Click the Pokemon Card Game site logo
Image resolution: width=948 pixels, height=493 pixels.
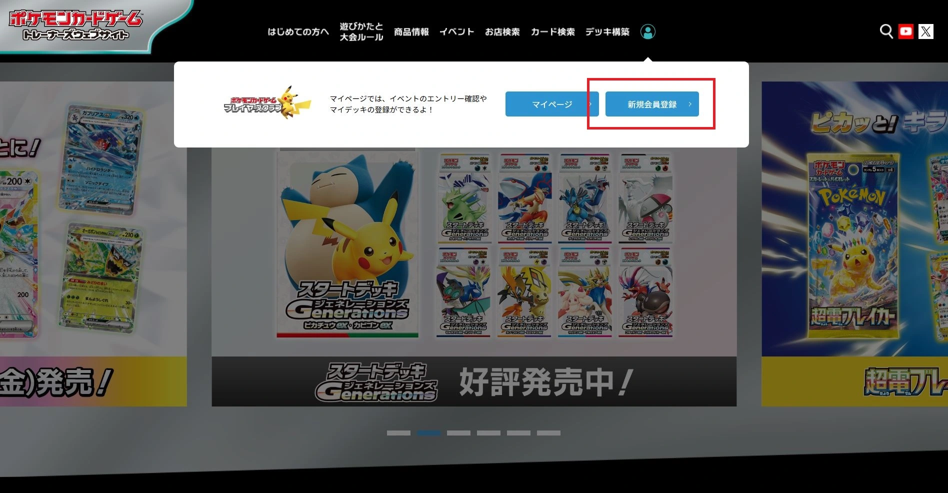76,25
